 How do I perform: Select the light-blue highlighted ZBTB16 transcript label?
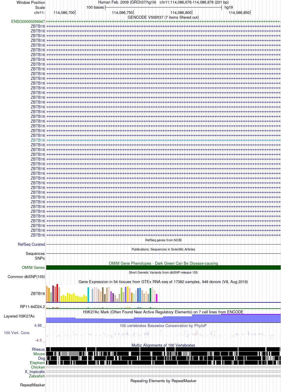38,140
